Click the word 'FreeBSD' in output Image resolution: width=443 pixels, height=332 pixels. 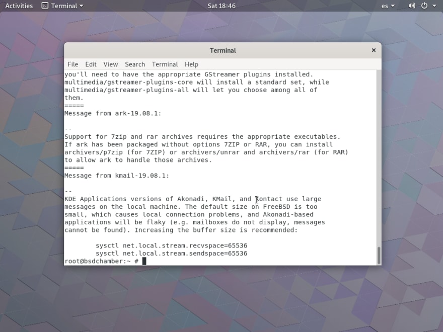(276, 207)
